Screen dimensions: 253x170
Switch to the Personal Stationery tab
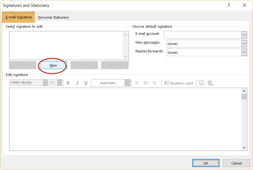pos(54,17)
